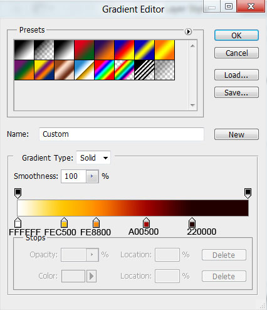The width and height of the screenshot is (267, 310).
Task: Click the opacity Location field
Action: click(x=167, y=255)
